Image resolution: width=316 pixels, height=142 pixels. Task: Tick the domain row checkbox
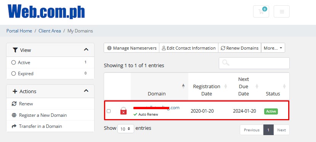tap(109, 111)
